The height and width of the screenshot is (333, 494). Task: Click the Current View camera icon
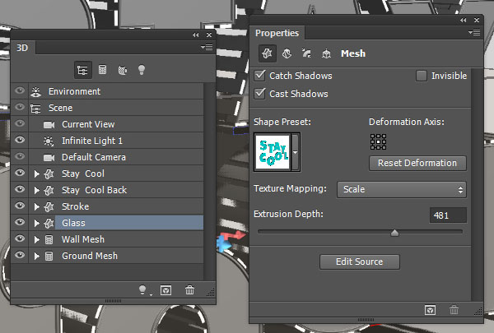coord(49,125)
